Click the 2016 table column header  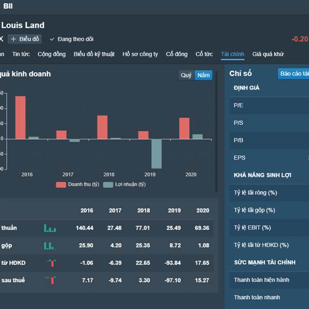coord(87,211)
